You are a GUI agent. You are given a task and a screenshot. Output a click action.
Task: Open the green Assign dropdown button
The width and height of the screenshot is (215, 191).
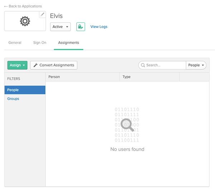(17, 65)
